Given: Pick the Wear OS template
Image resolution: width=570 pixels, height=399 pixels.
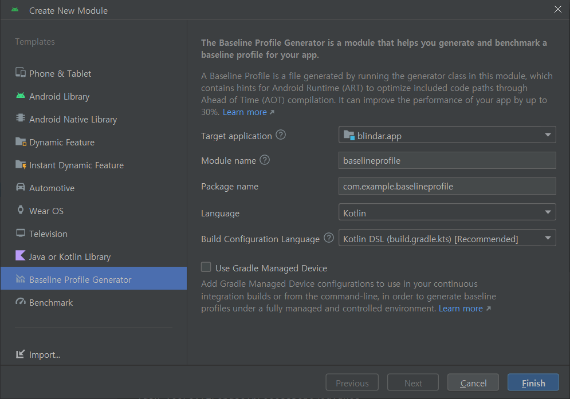Looking at the screenshot, I should (x=94, y=211).
